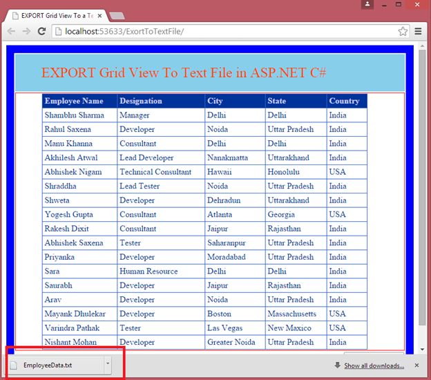This screenshot has width=431, height=380.
Task: Close the EXPORT Grid View tab
Action: tap(99, 16)
